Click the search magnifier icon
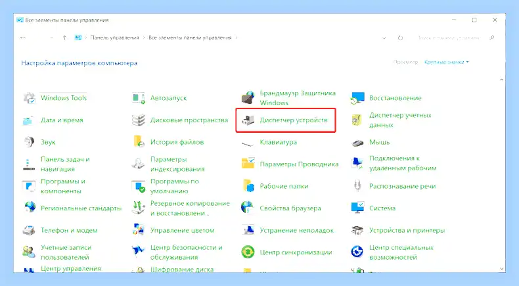519x286 pixels. click(x=492, y=38)
